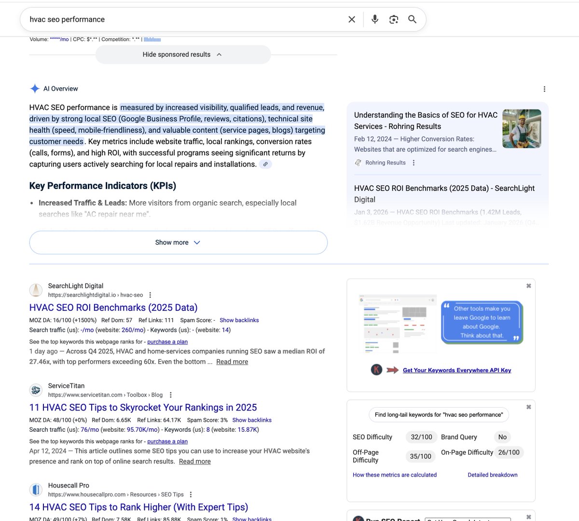This screenshot has height=521, width=579.
Task: Click the On-Page Difficulty 26/100 score
Action: [x=509, y=452]
